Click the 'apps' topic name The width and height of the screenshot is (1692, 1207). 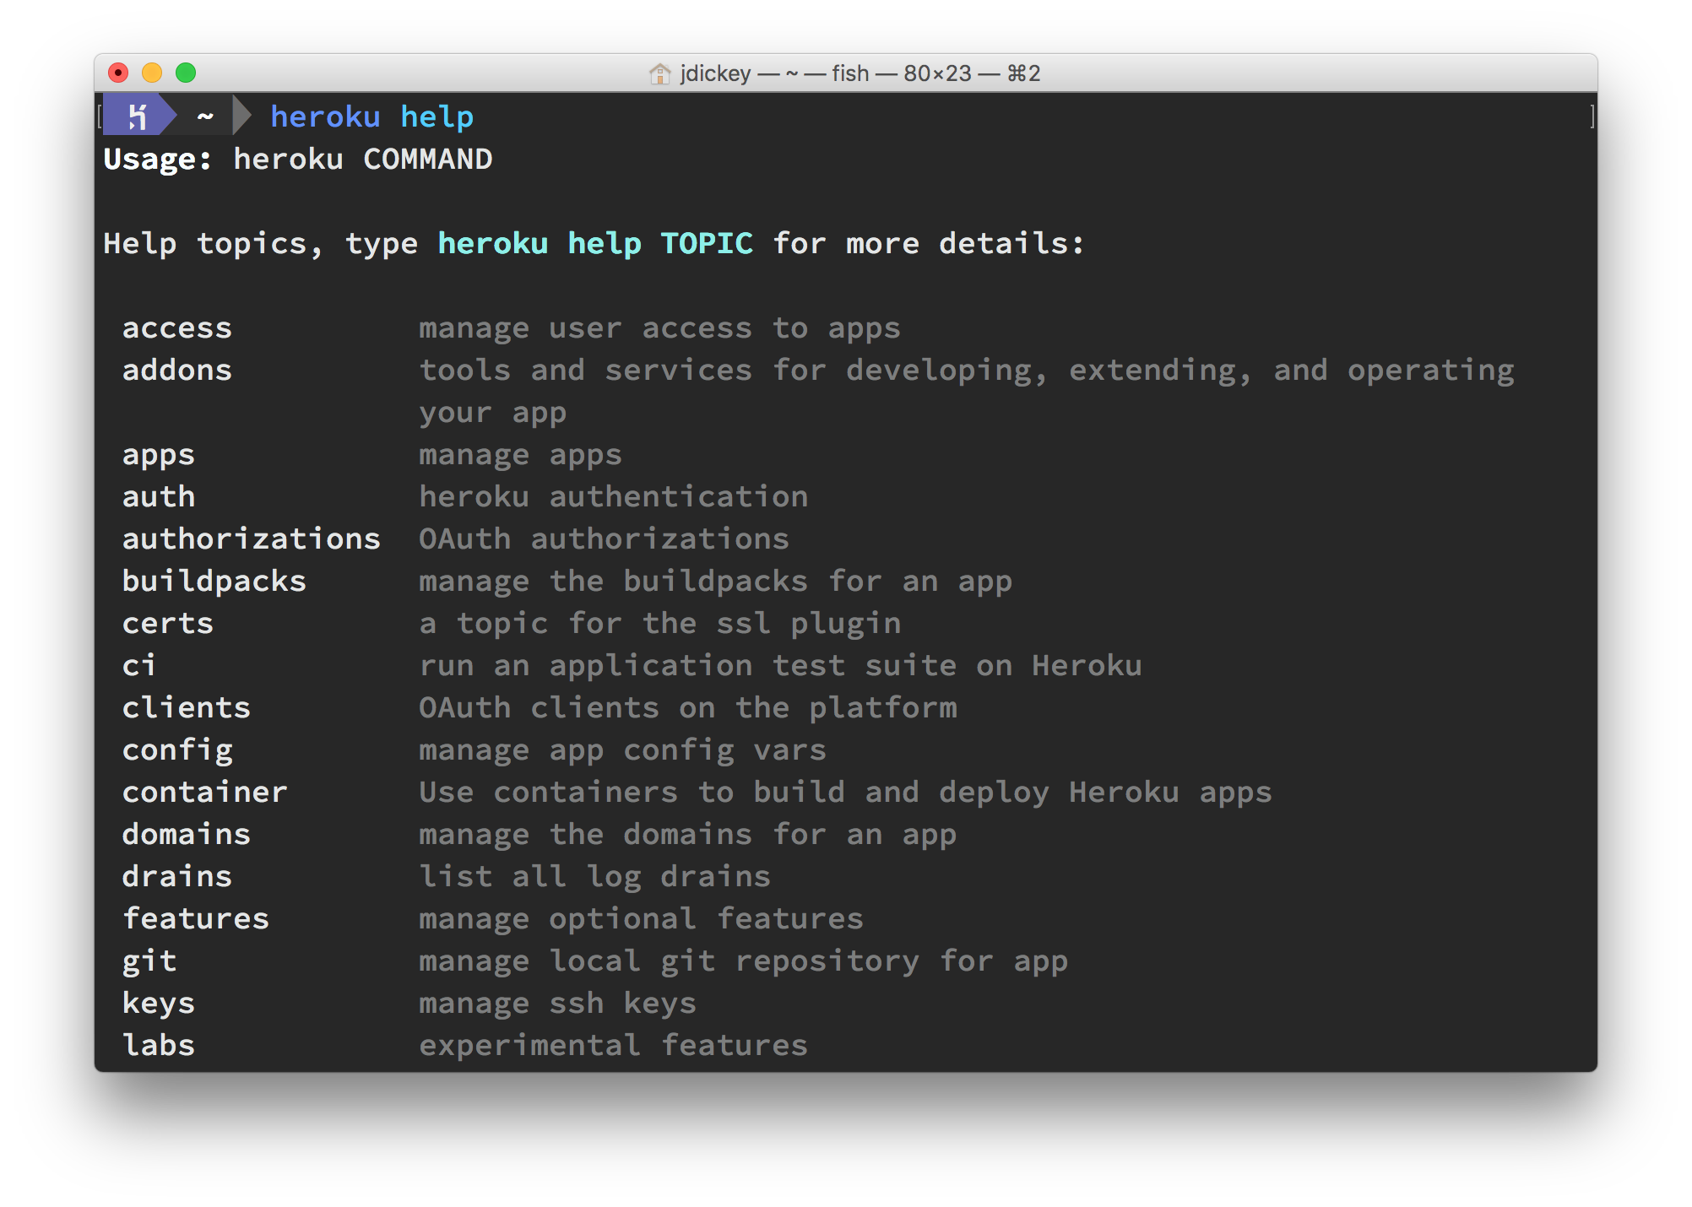(159, 456)
